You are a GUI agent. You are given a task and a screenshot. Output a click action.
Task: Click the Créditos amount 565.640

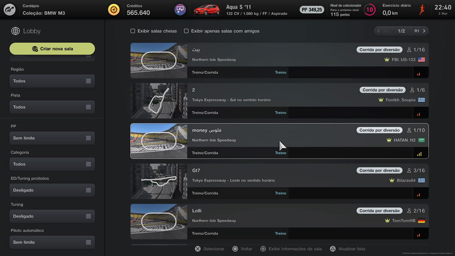(138, 13)
